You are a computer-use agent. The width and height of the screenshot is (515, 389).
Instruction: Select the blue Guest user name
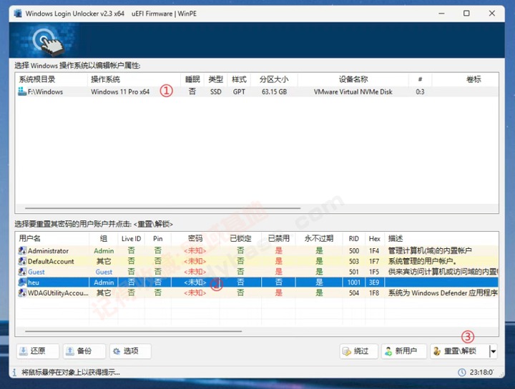[36, 272]
